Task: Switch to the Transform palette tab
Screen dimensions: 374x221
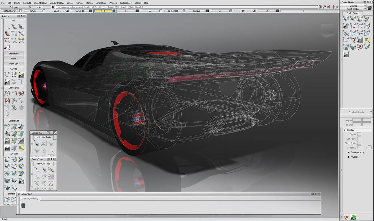Action: point(14,54)
